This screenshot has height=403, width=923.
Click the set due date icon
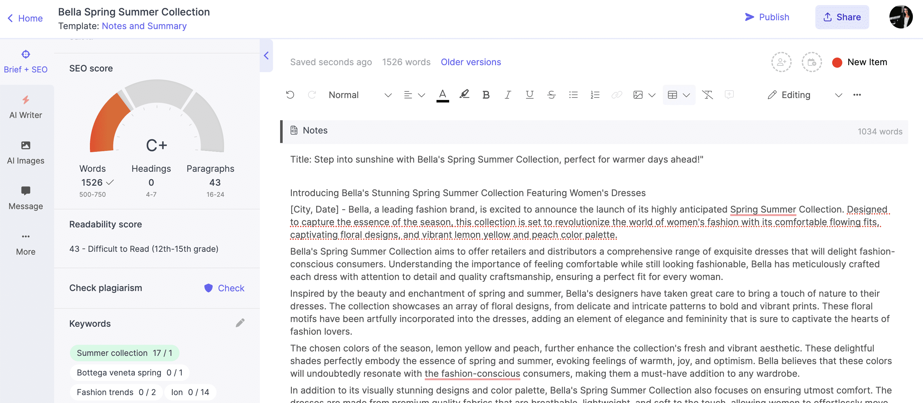click(x=812, y=62)
